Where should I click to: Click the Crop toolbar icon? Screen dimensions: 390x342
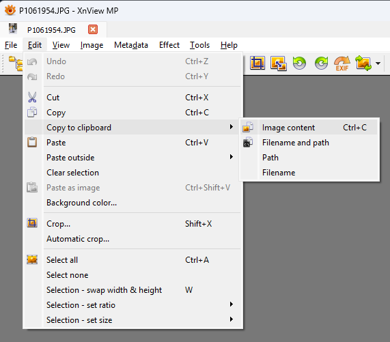[257, 63]
